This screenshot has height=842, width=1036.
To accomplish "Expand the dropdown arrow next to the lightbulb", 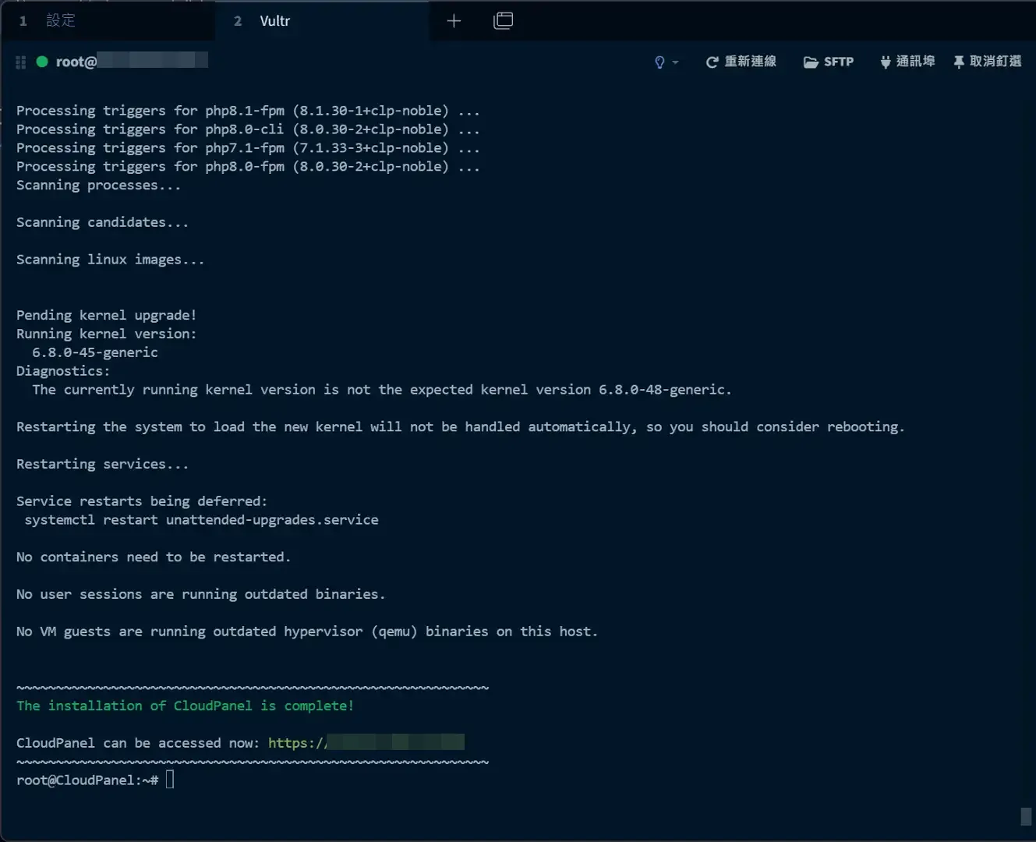I will (675, 62).
